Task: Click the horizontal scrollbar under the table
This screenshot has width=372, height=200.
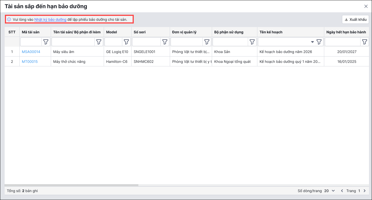Action: tap(72, 185)
